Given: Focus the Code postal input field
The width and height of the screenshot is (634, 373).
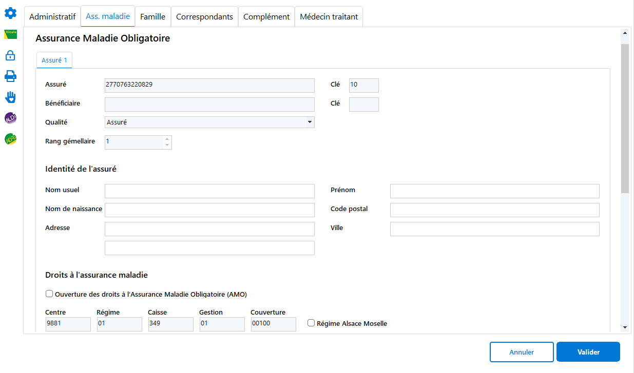Looking at the screenshot, I should tap(494, 210).
